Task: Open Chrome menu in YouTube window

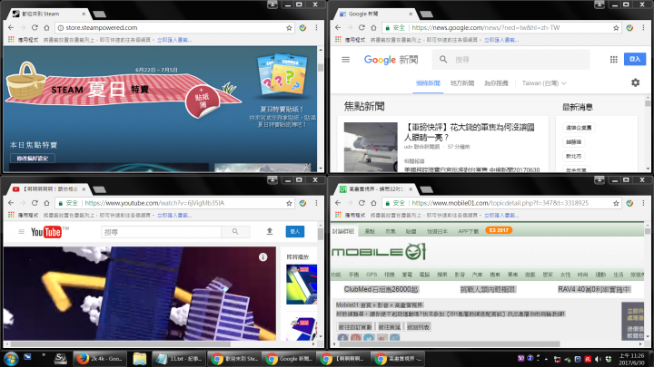Action: click(x=316, y=203)
